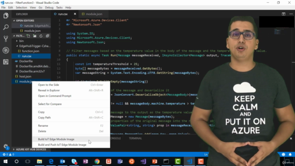Open the Help menu
Viewport: 295px width, 166px height.
[68, 7]
